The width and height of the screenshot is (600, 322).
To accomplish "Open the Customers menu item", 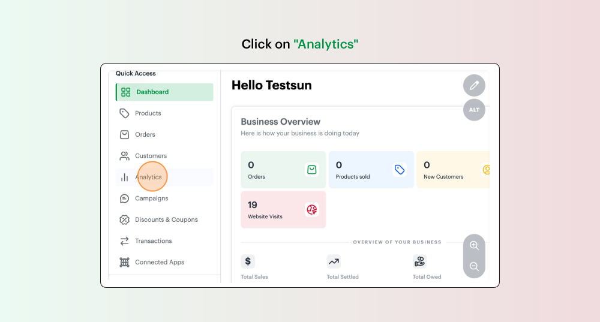I will pyautogui.click(x=164, y=156).
